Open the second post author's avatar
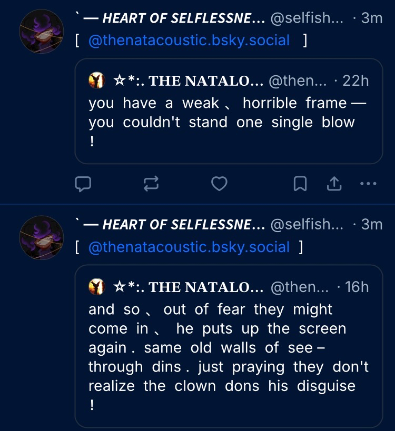The image size is (395, 431). pyautogui.click(x=41, y=237)
